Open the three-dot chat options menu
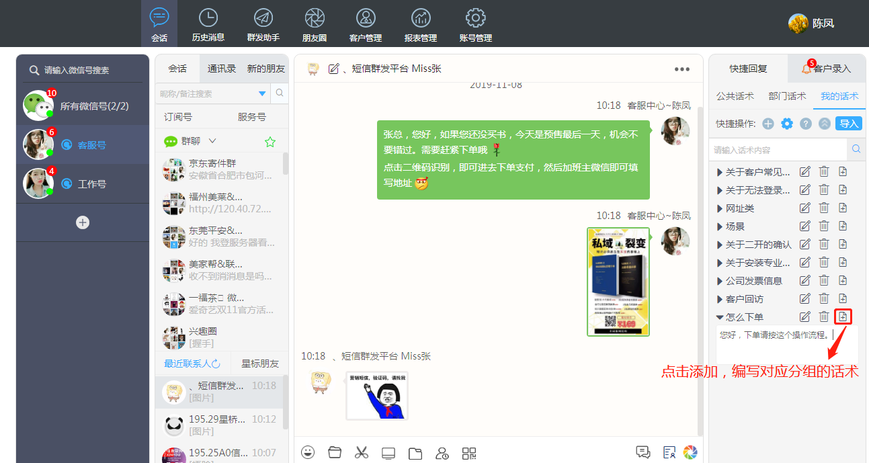869x463 pixels. tap(682, 69)
